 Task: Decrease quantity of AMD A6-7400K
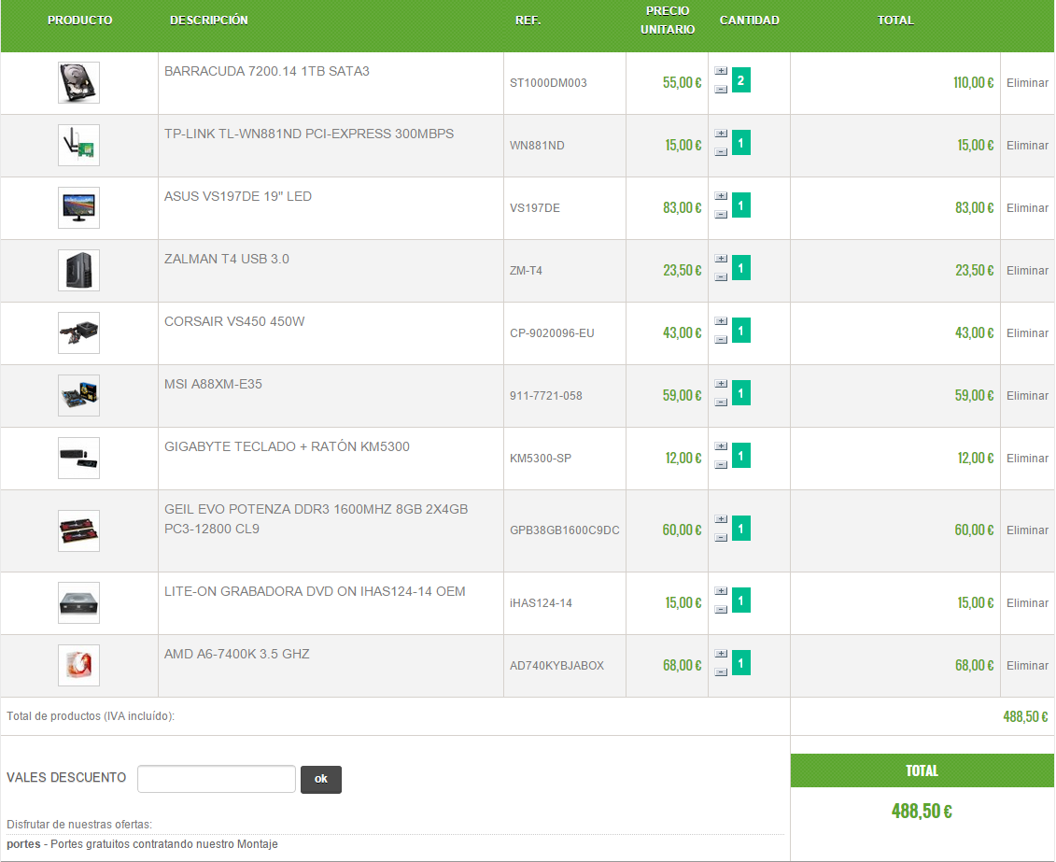(721, 672)
